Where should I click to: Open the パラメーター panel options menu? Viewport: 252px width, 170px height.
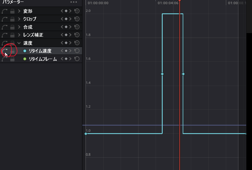pos(74,2)
